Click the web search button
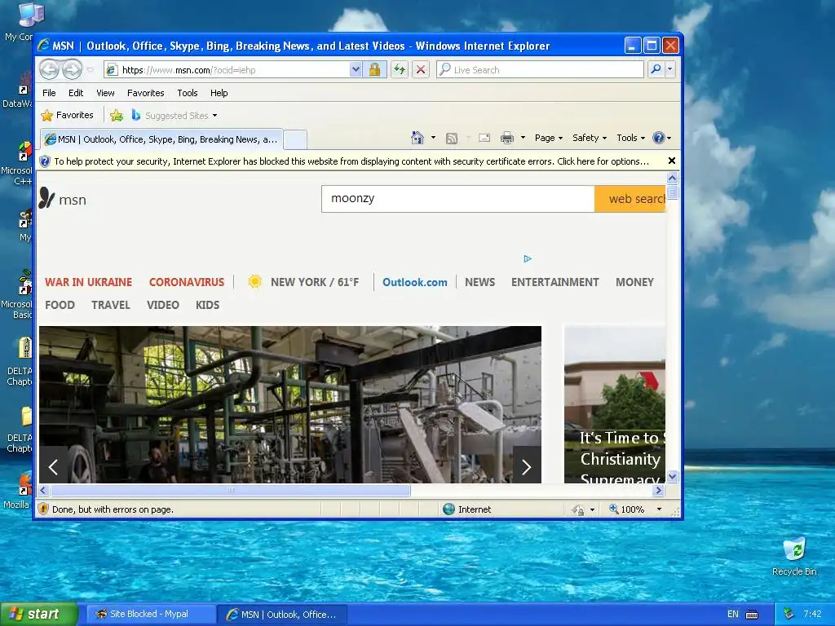This screenshot has height=626, width=835. coord(630,199)
